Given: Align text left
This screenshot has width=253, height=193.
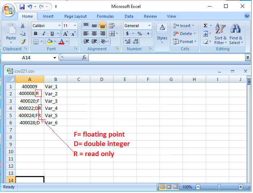Looking at the screenshot, I should coord(86,34).
